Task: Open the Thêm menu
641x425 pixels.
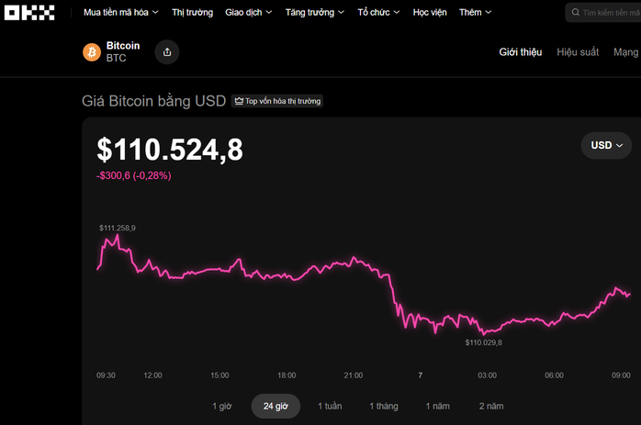Action: pos(475,13)
